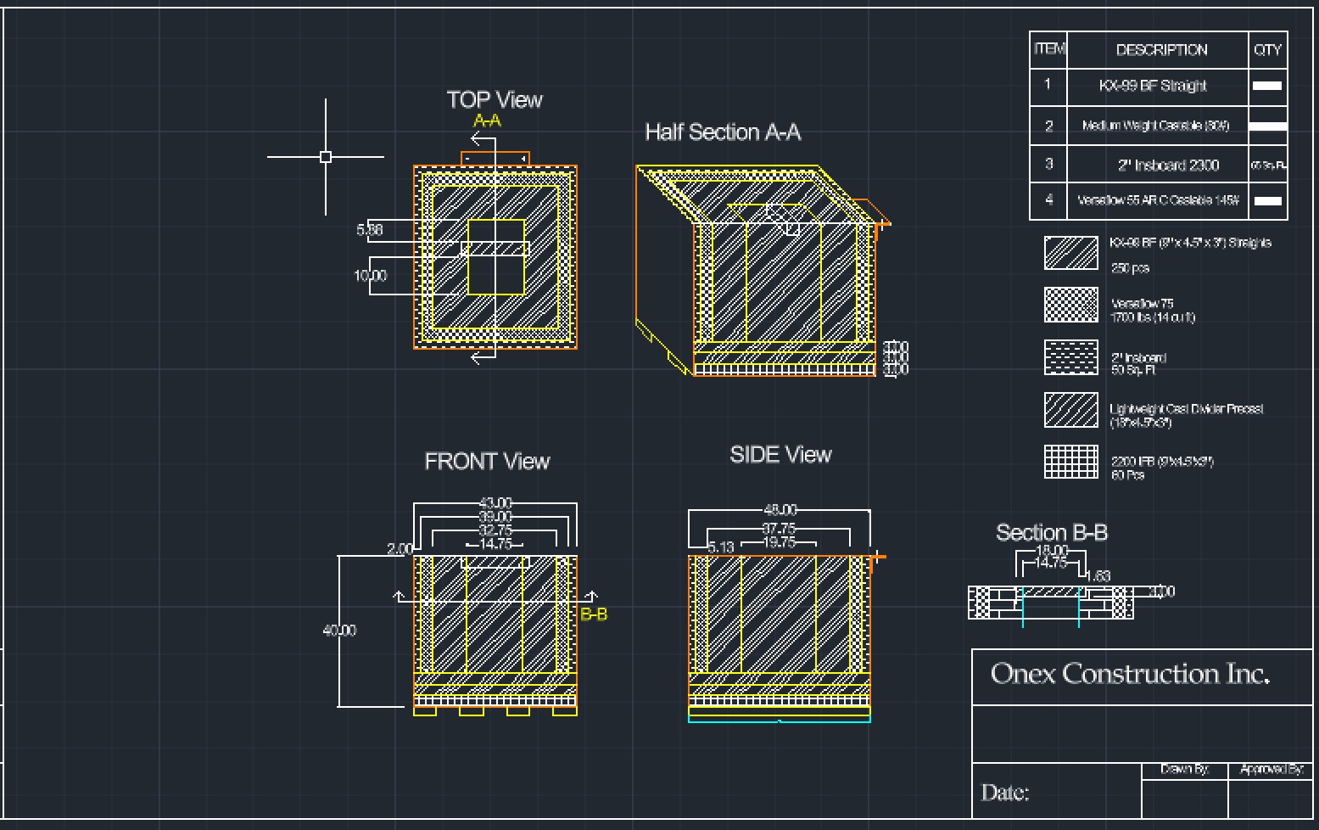Click the grid-pattern 2200 IFB legend swatch
Image resolution: width=1319 pixels, height=830 pixels.
pos(1070,462)
